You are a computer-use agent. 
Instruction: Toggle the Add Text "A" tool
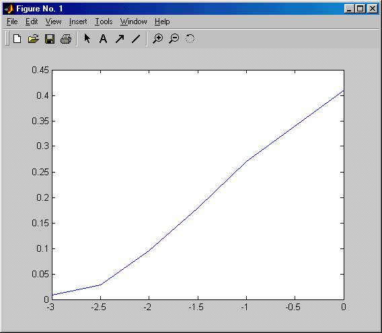click(x=104, y=39)
